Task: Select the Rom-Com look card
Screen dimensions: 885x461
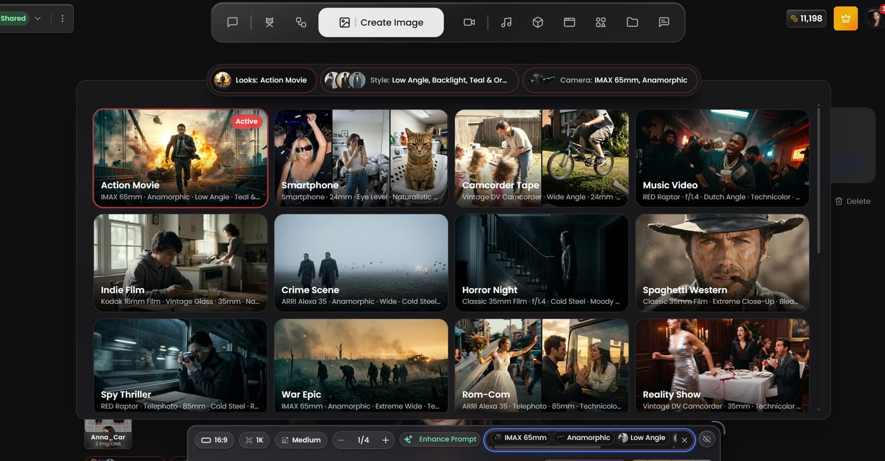Action: (542, 366)
